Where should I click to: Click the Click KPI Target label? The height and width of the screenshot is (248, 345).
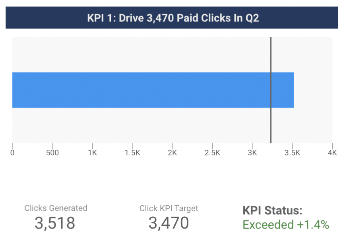(169, 208)
